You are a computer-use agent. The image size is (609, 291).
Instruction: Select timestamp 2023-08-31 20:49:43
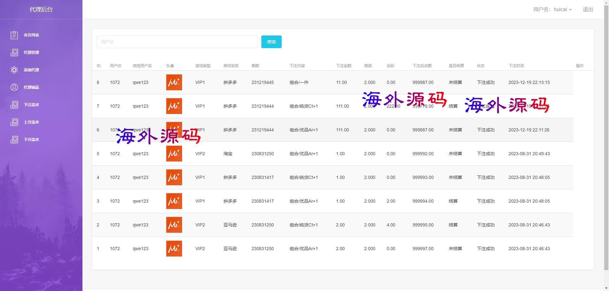[529, 154]
